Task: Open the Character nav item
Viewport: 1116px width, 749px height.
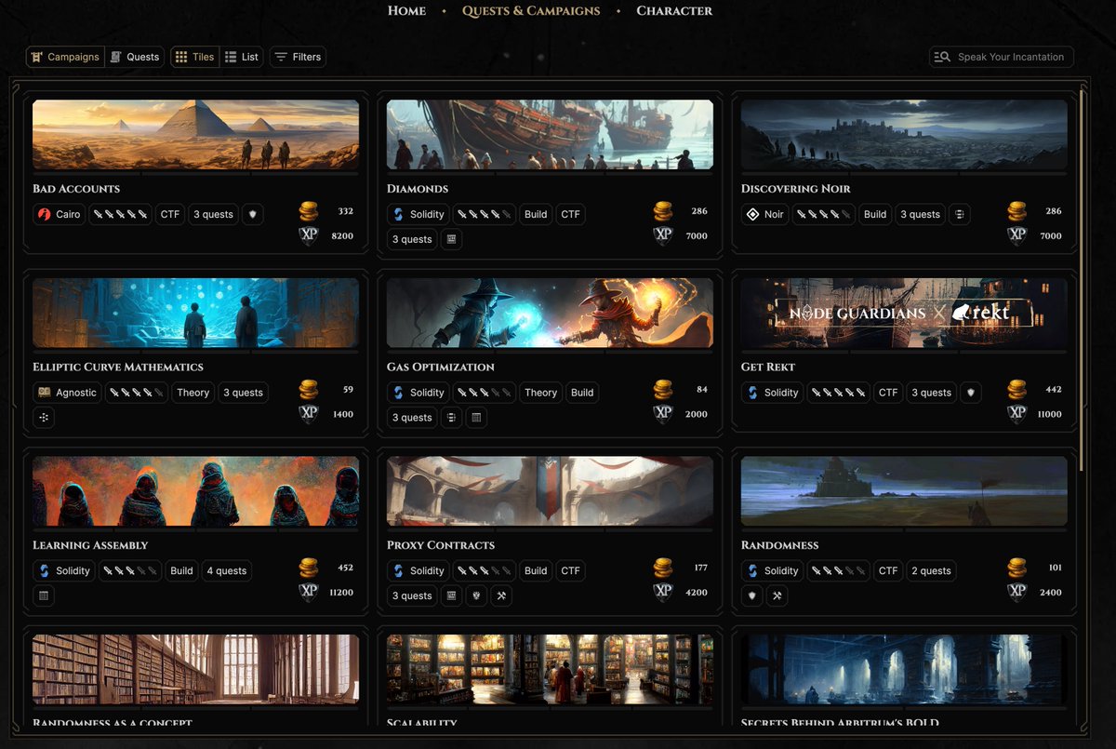Action: (x=674, y=11)
